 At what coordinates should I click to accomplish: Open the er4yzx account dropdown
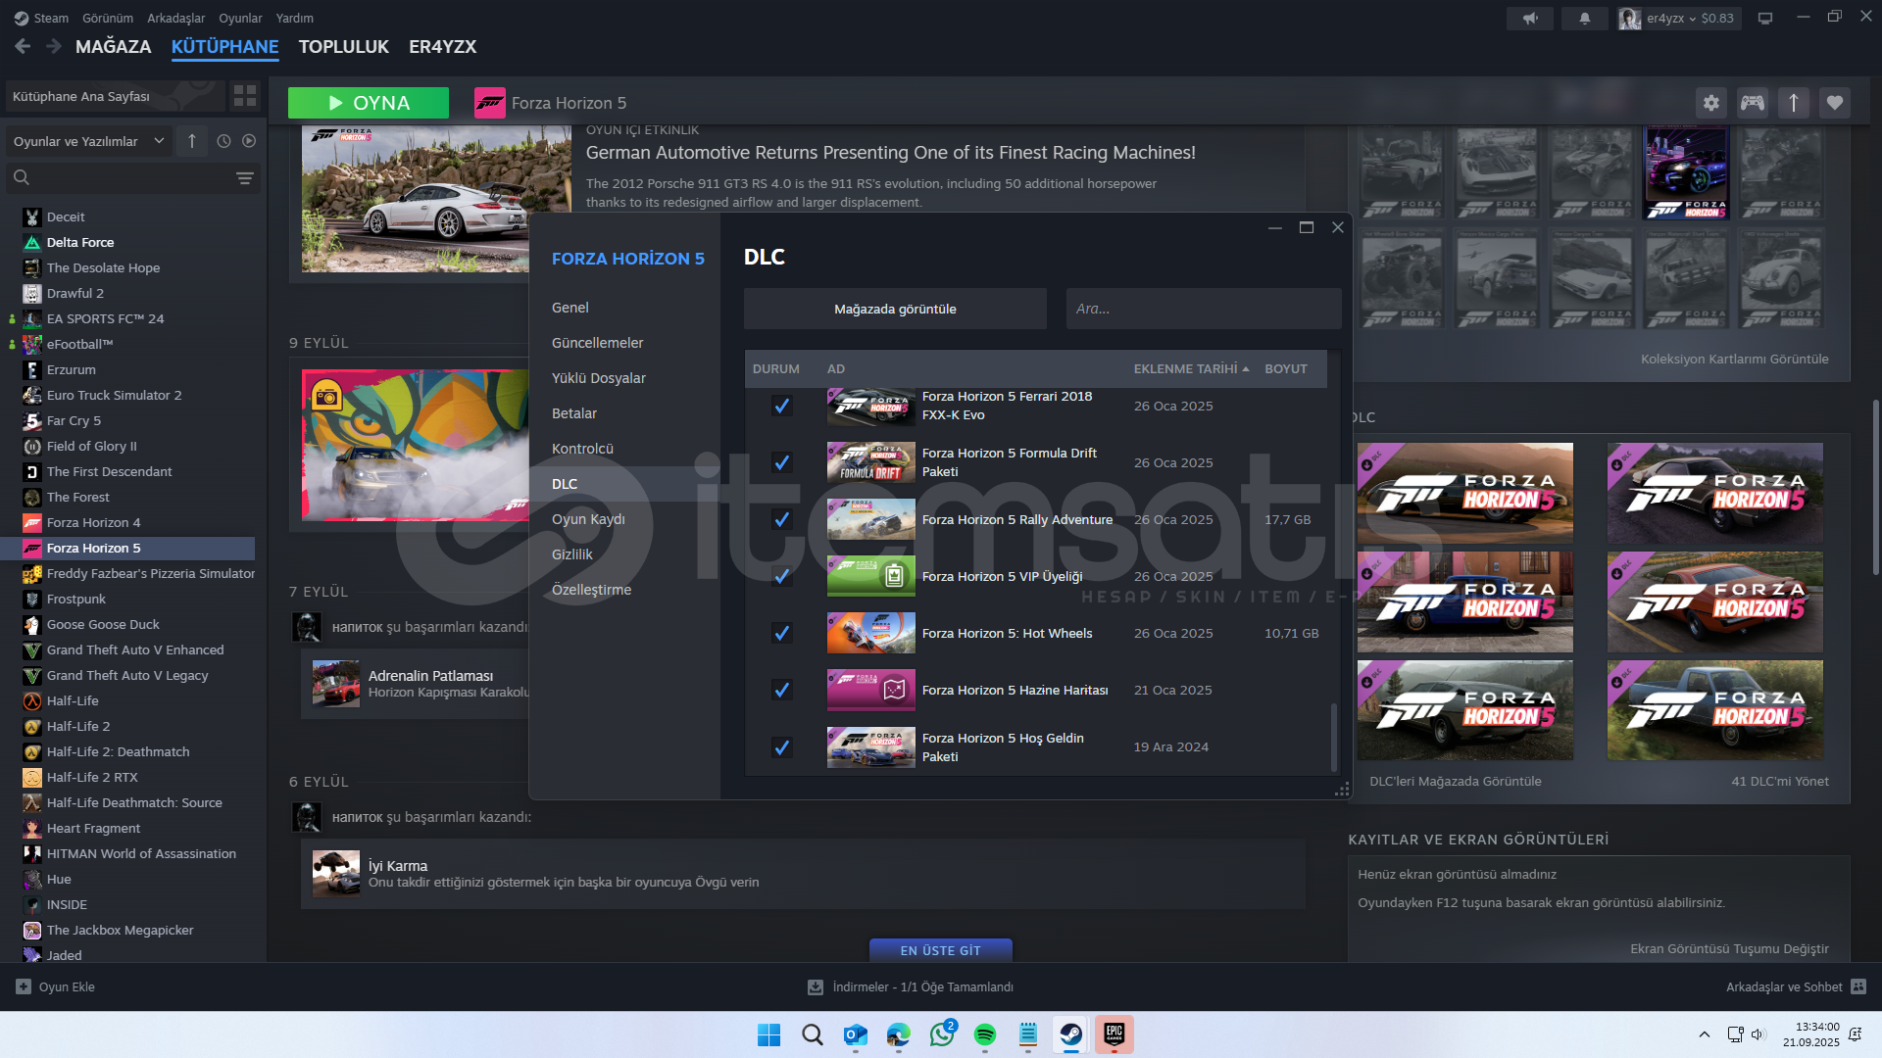point(1679,19)
